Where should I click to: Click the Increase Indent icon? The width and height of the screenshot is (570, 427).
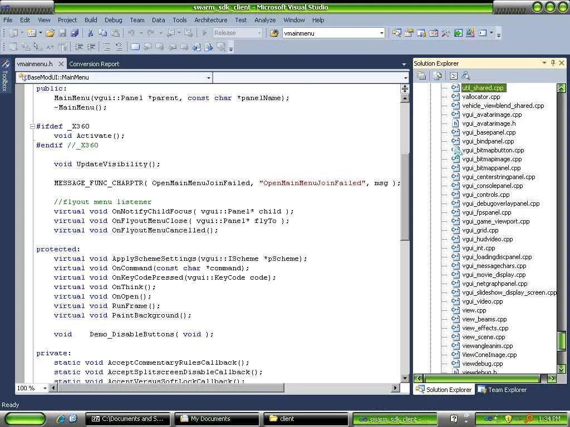pyautogui.click(x=91, y=47)
